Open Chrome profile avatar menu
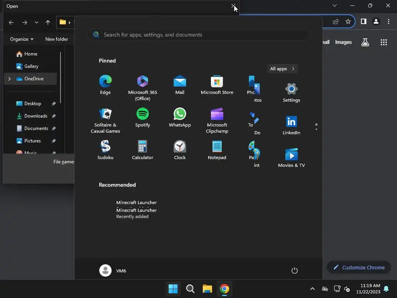The height and width of the screenshot is (298, 397). 376,22
